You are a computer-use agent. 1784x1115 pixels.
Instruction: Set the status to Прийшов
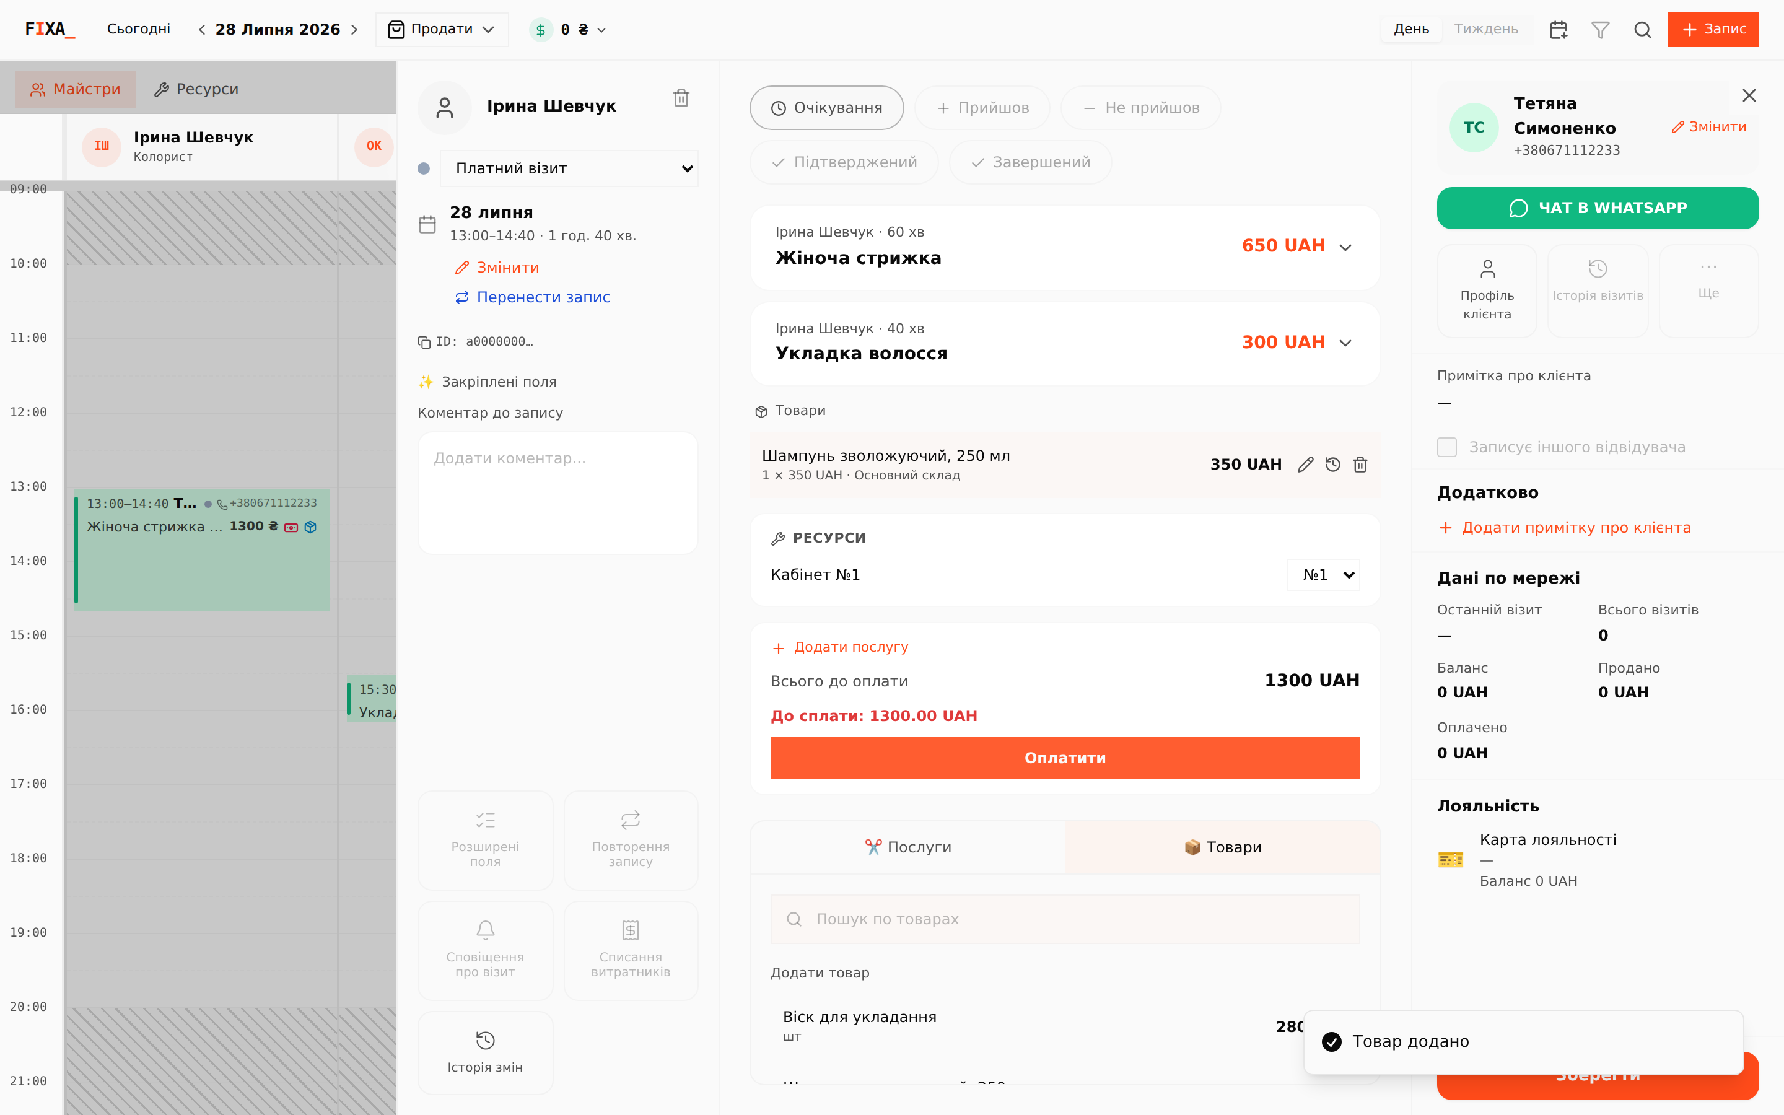pos(982,108)
